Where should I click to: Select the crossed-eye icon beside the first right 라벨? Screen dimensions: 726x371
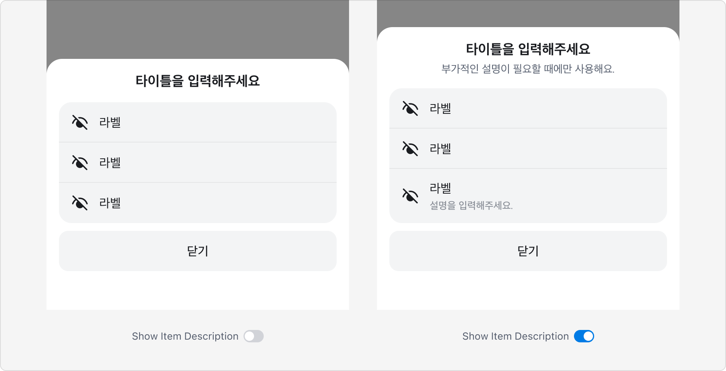coord(410,109)
